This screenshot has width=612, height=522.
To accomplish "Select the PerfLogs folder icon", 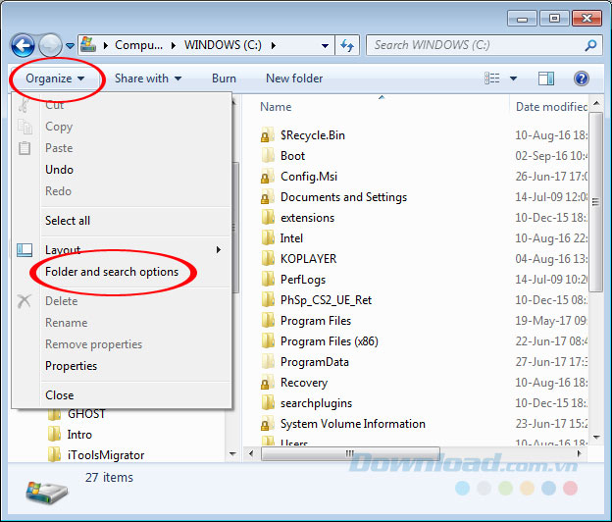I will pos(268,280).
